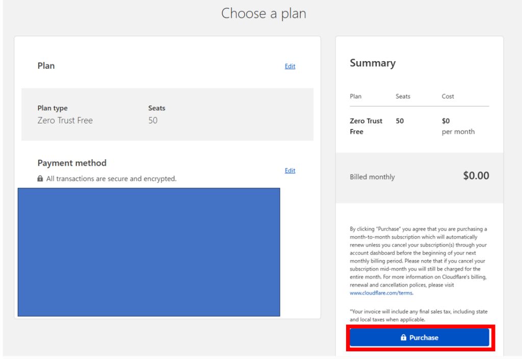Screen dimensions: 522x359
Task: Click the Summary panel heading
Action: coord(373,63)
